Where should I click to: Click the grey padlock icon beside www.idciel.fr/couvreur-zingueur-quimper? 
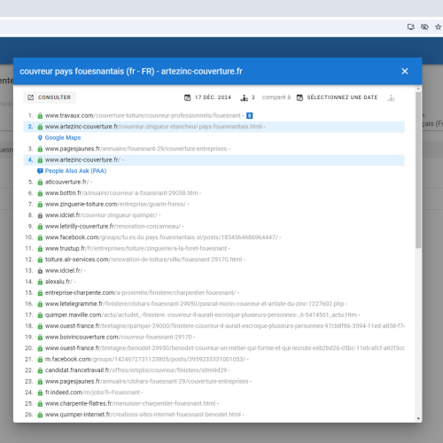[x=40, y=215]
